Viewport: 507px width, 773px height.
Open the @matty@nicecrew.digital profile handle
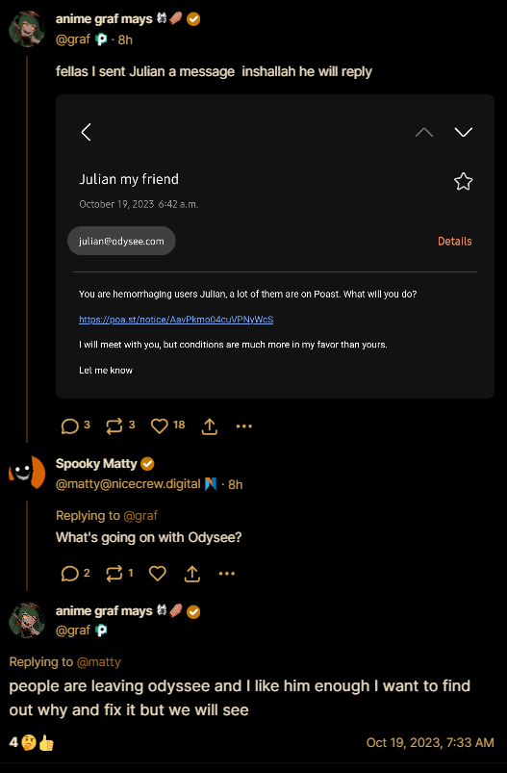coord(128,484)
